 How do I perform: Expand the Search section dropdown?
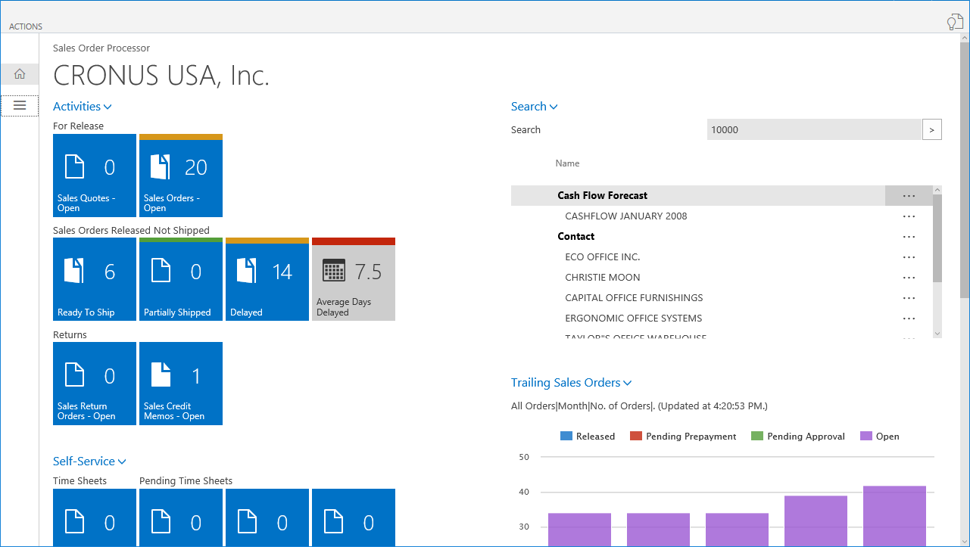pyautogui.click(x=535, y=107)
